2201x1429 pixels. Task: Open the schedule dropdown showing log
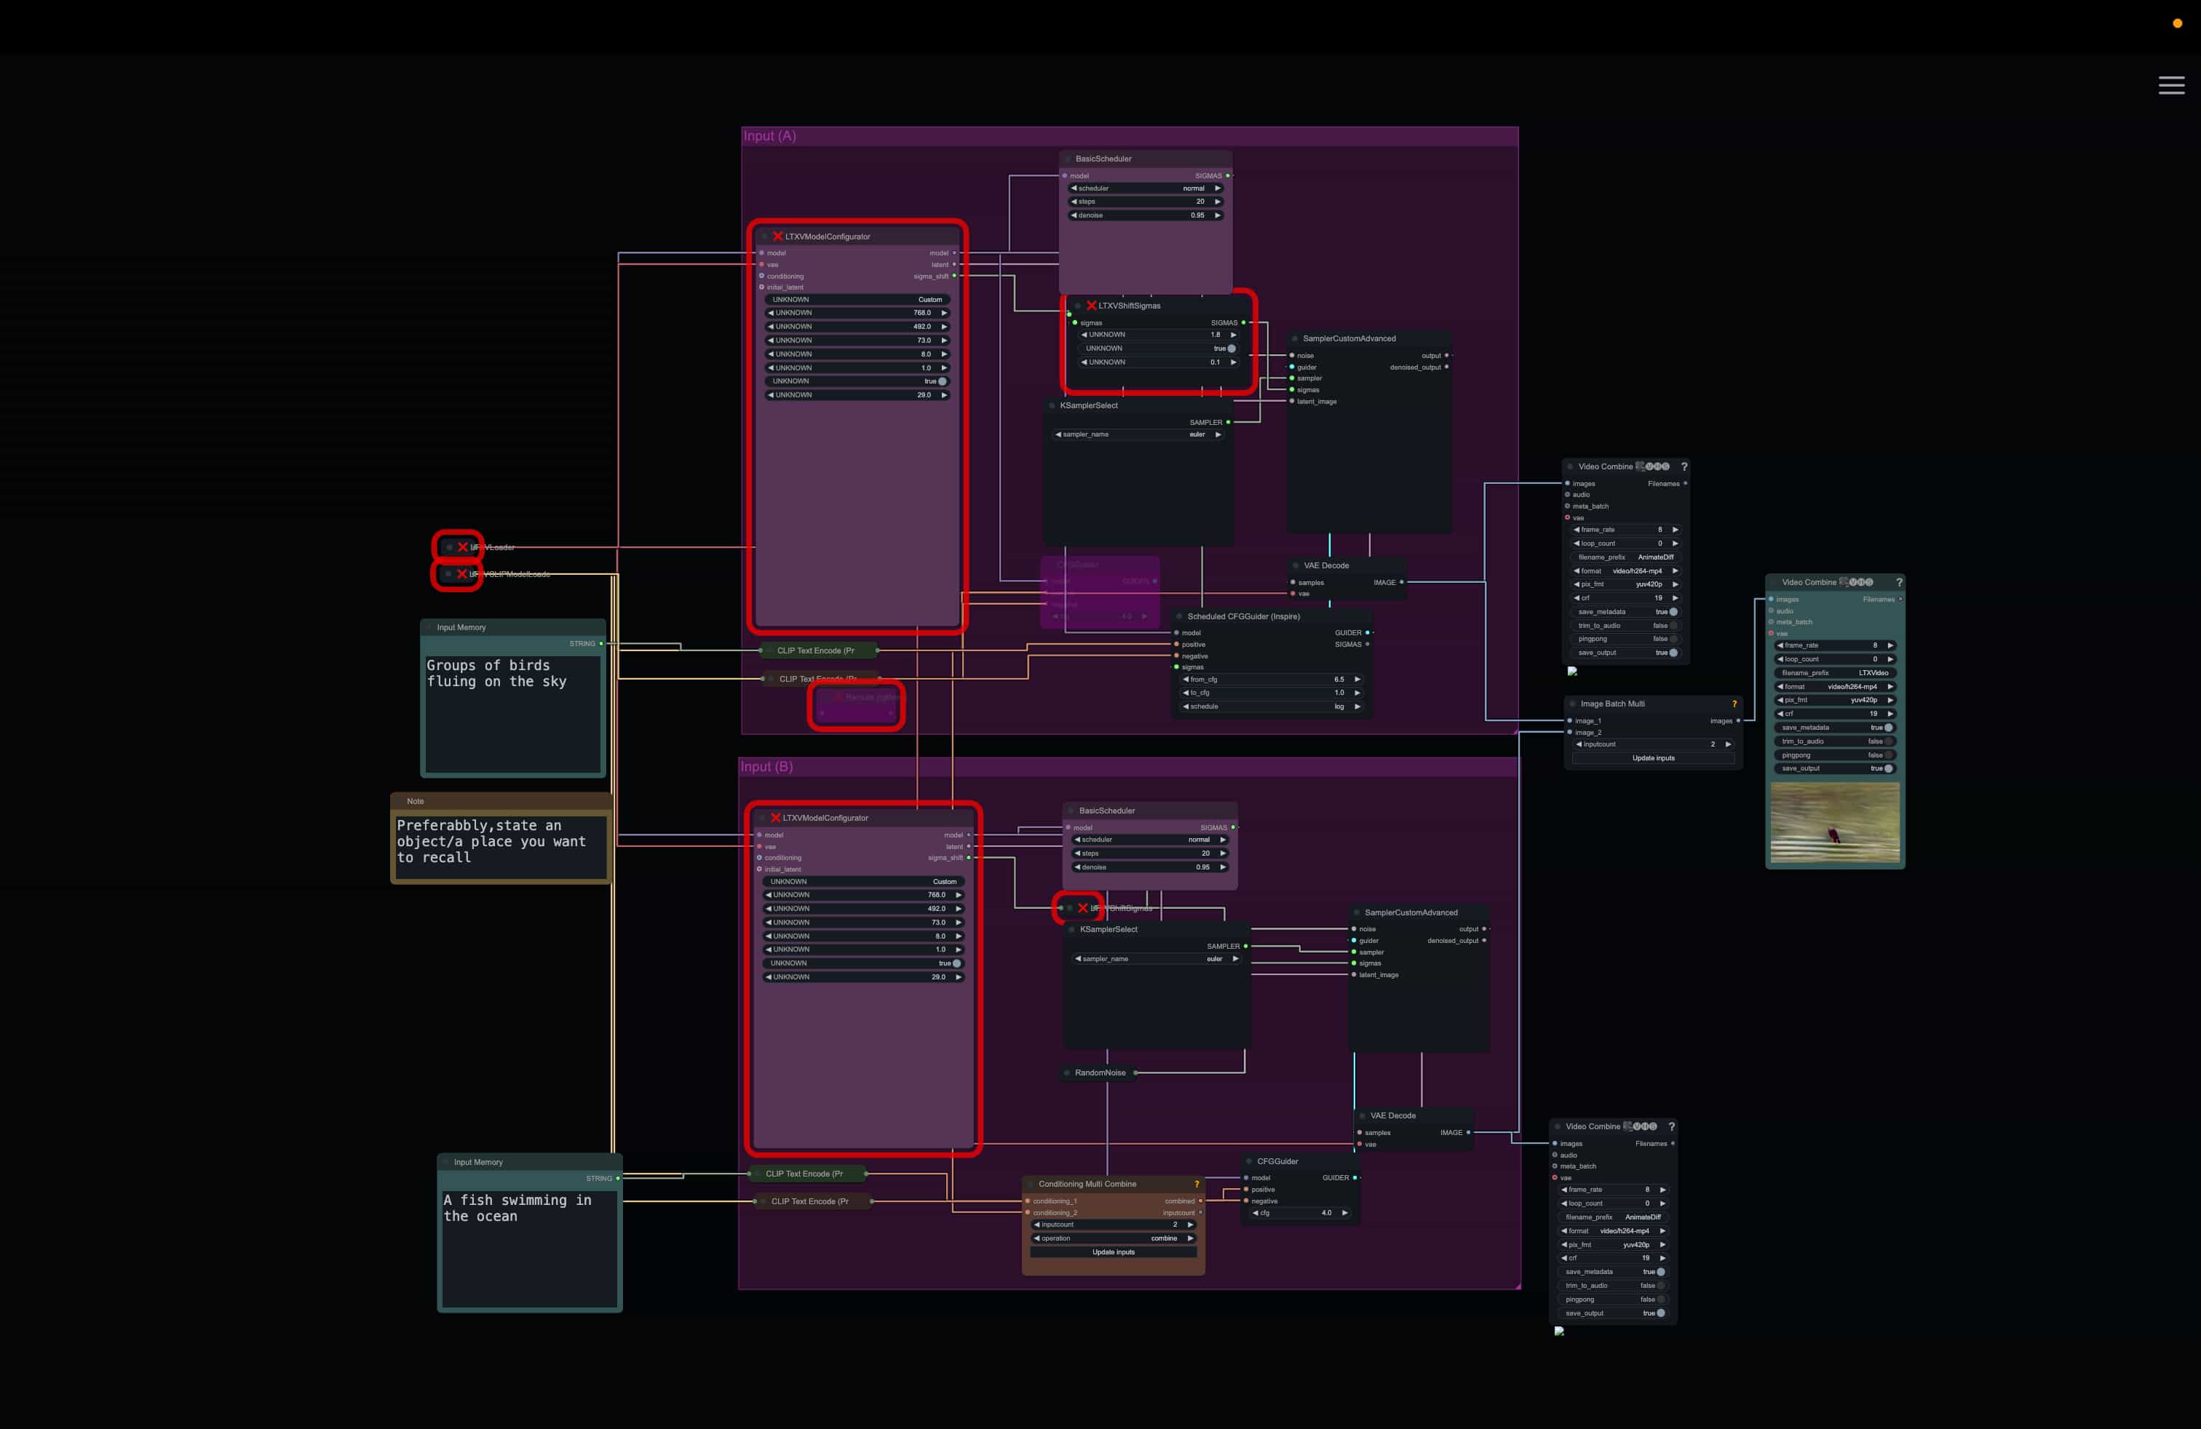click(1272, 706)
